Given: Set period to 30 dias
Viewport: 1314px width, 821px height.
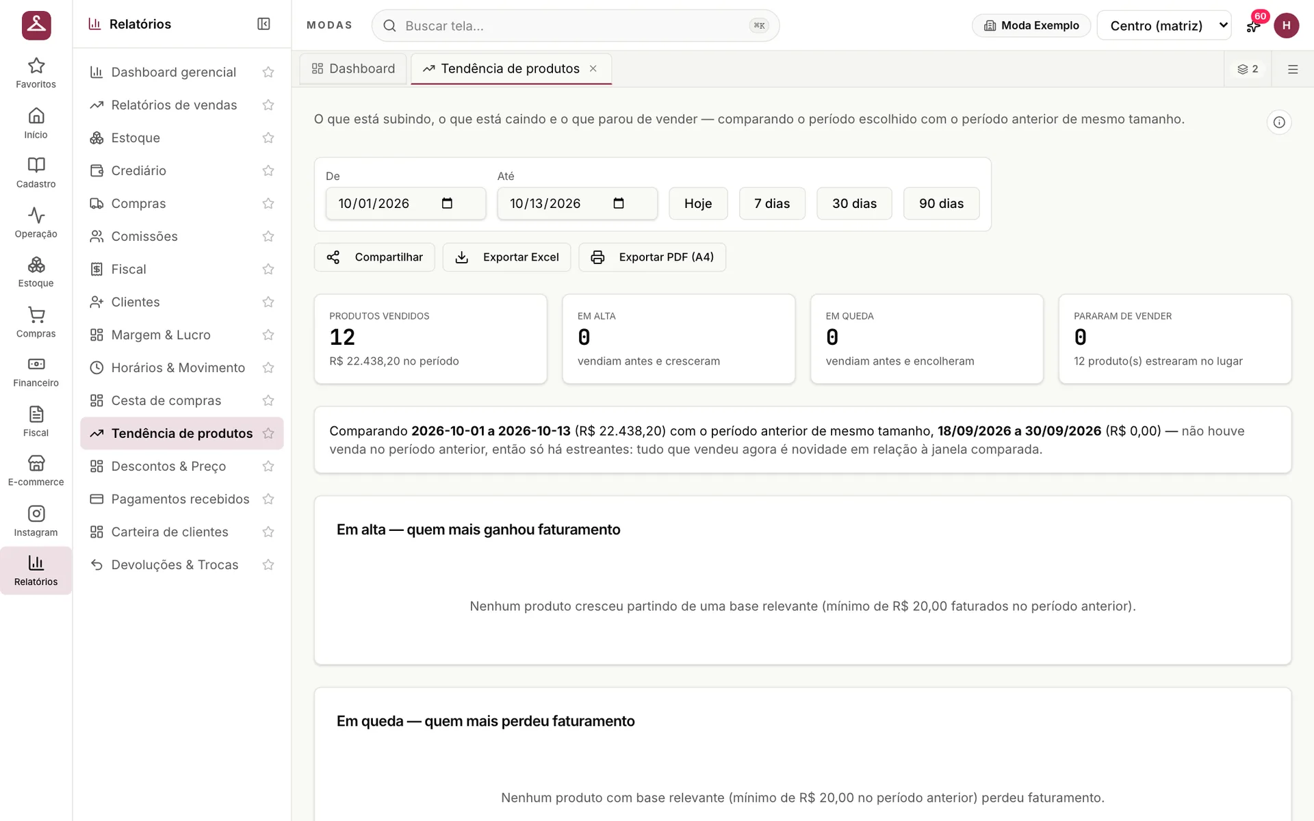Looking at the screenshot, I should [x=854, y=203].
